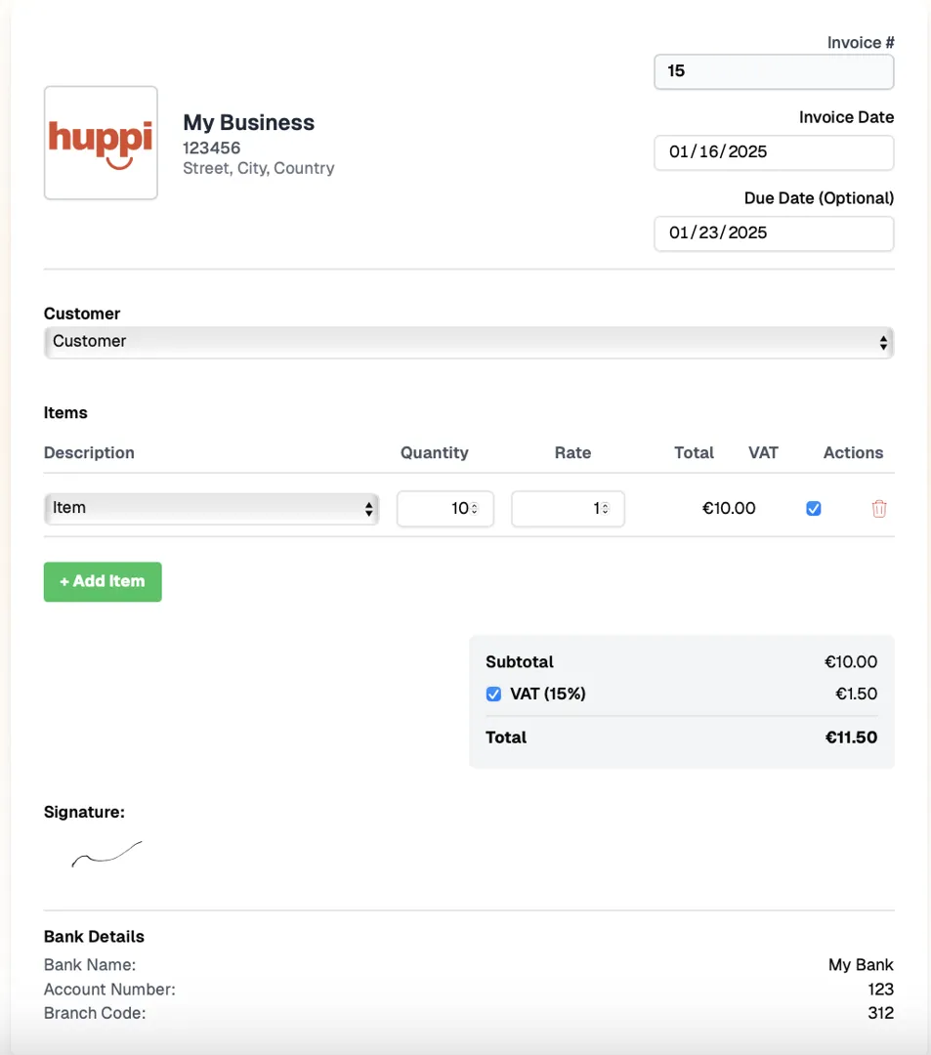Click the Invoice Date field
The image size is (931, 1055).
(773, 152)
